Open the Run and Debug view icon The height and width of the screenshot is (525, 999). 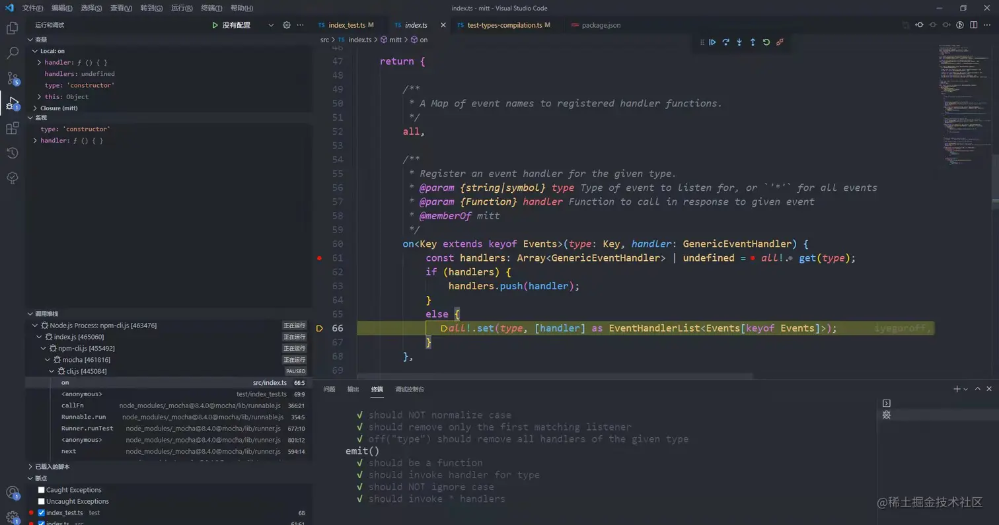12,103
